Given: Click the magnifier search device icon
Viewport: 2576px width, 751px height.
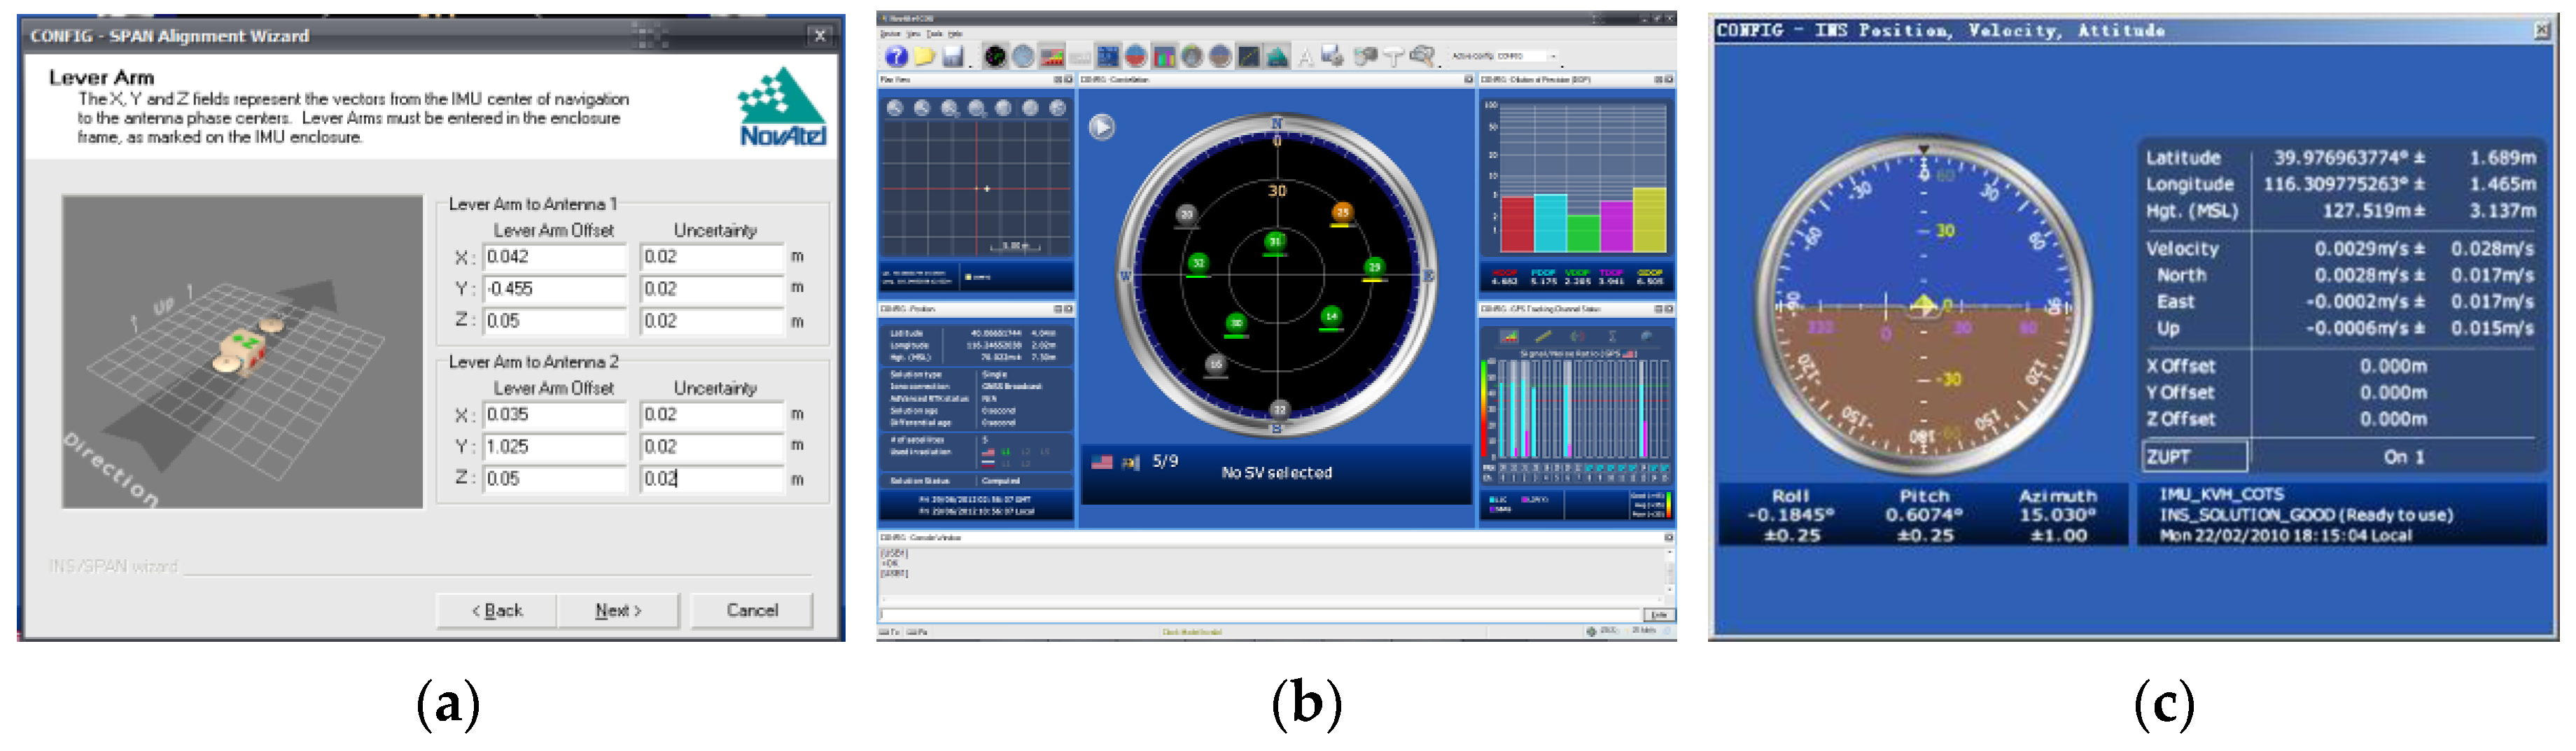Looking at the screenshot, I should [x=1422, y=57].
